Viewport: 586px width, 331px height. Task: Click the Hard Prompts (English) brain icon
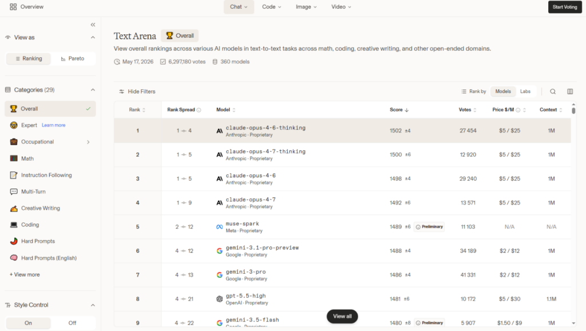(14, 258)
